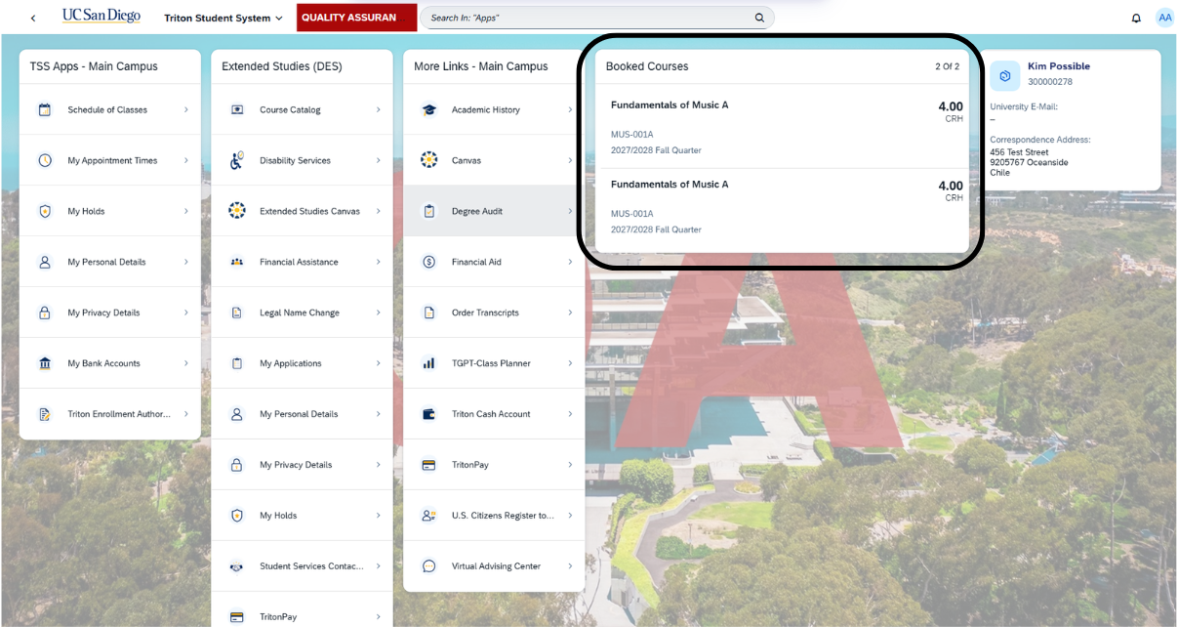Click the My Bank Accounts bank icon
The image size is (1178, 627).
[45, 363]
